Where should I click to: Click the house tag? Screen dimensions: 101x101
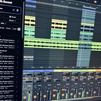8,28
